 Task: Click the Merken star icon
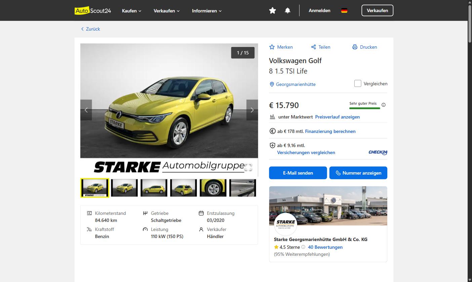pos(272,47)
